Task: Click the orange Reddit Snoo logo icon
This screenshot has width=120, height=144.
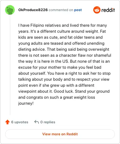Action: tap(97, 10)
